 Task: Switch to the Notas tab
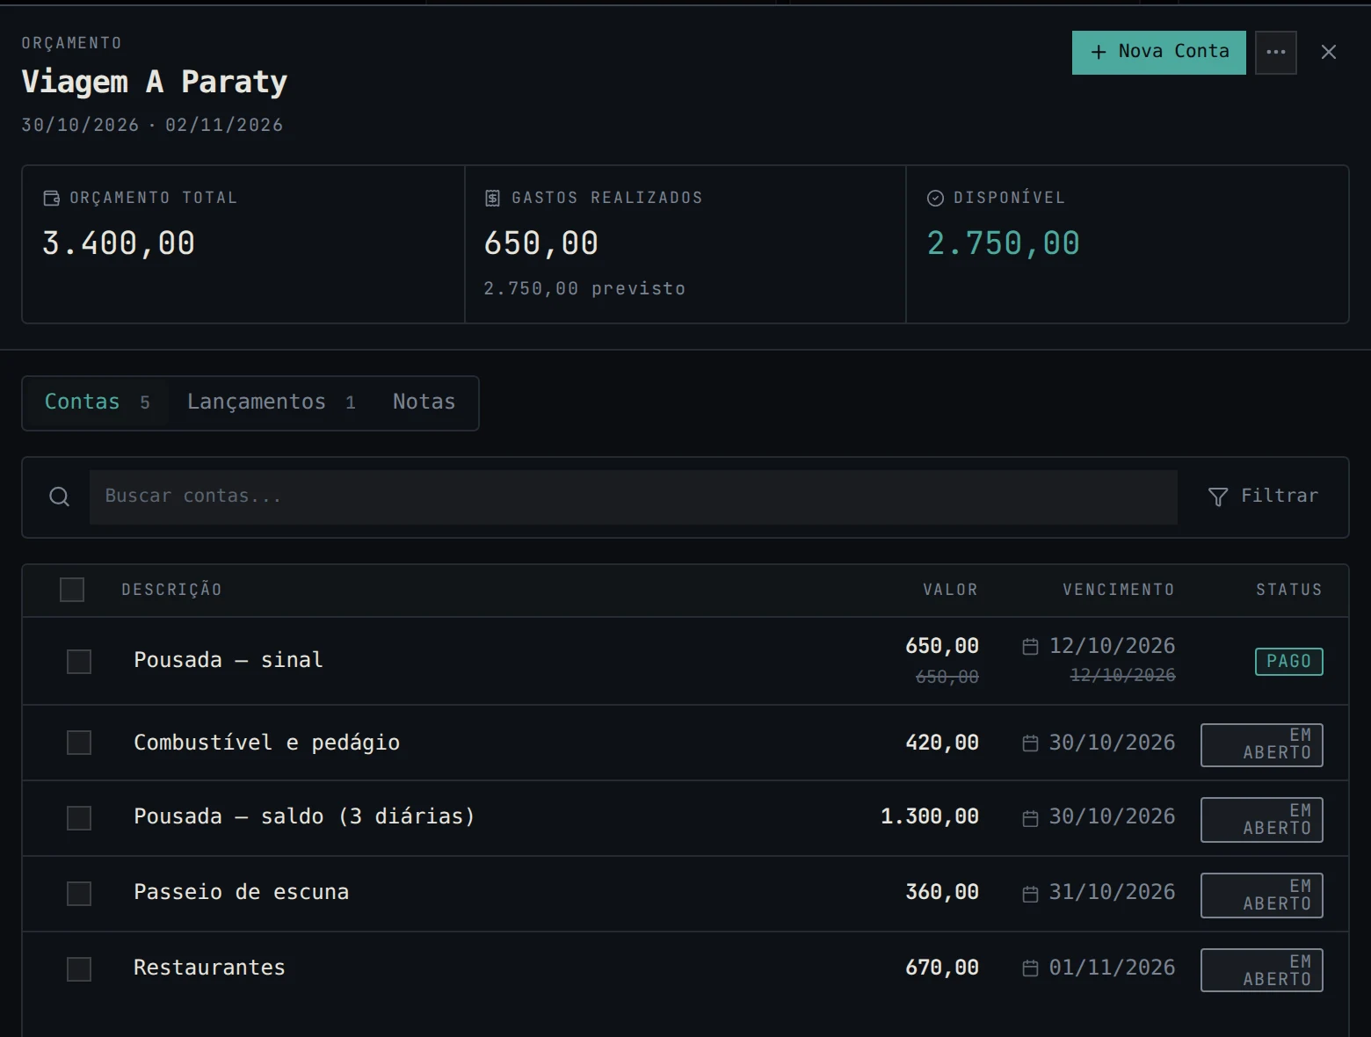pyautogui.click(x=424, y=402)
